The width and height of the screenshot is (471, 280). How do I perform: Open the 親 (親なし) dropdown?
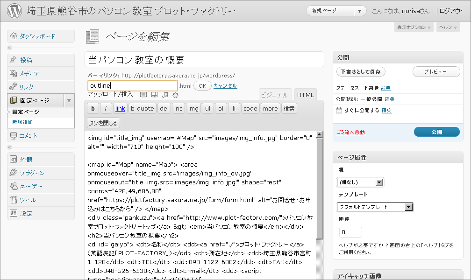click(x=360, y=182)
